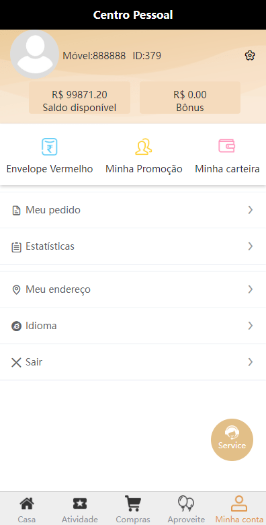Click the Meu endereço location pin icon

click(x=16, y=289)
